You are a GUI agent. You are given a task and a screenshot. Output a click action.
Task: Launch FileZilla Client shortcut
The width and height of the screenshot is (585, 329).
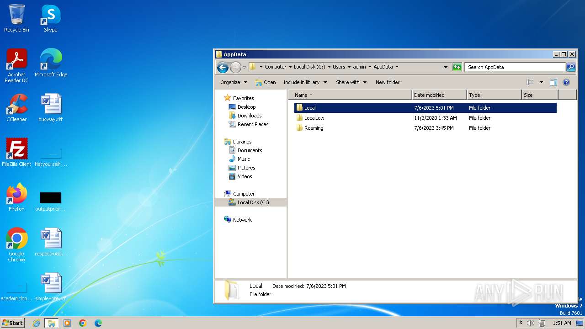16,153
